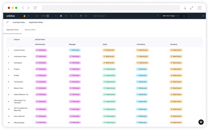Click the browser address bar
This screenshot has width=209, height=130.
(x=110, y=8)
